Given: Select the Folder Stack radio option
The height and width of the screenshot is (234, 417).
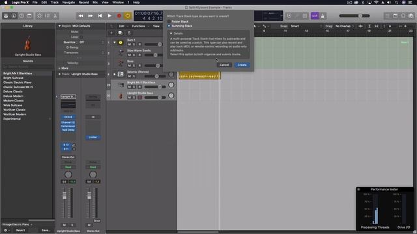Looking at the screenshot, I should coord(169,21).
